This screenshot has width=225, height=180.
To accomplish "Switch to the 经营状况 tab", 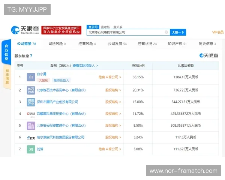I will (147, 43).
